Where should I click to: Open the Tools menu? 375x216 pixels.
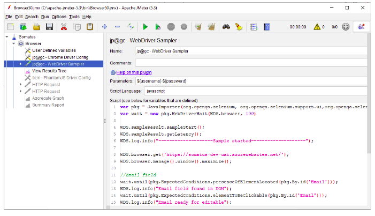tap(74, 17)
